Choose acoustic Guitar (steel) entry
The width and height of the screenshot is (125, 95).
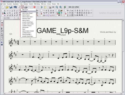coord(28,24)
